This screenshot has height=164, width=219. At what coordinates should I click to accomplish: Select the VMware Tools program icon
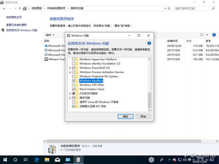tap(46, 59)
